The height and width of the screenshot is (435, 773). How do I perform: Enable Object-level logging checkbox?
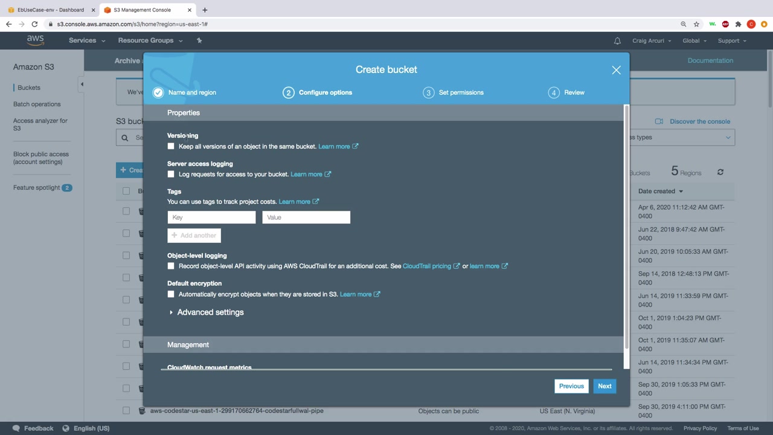171,266
